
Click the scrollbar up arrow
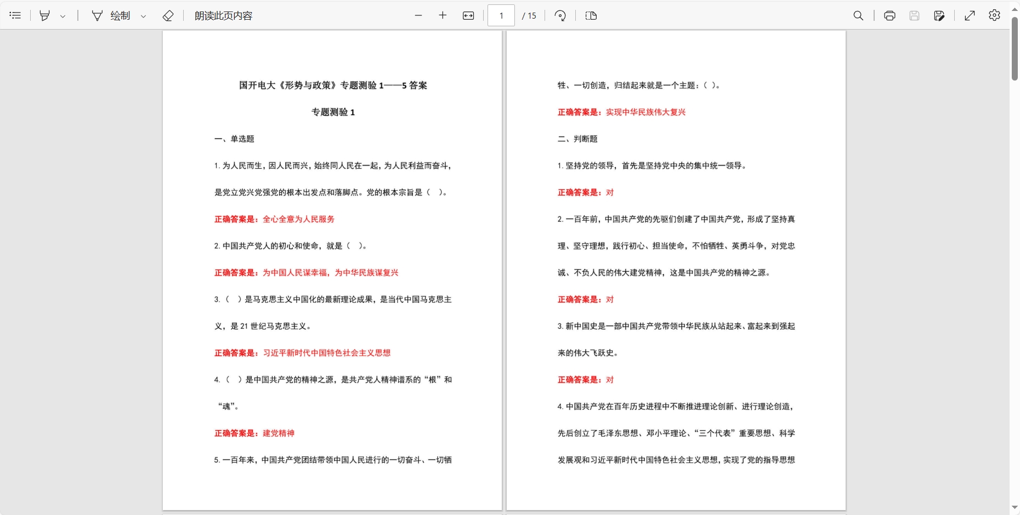[1015, 9]
